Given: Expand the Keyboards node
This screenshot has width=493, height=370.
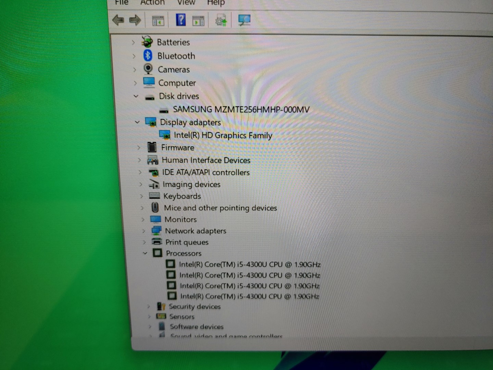Looking at the screenshot, I should coord(141,196).
